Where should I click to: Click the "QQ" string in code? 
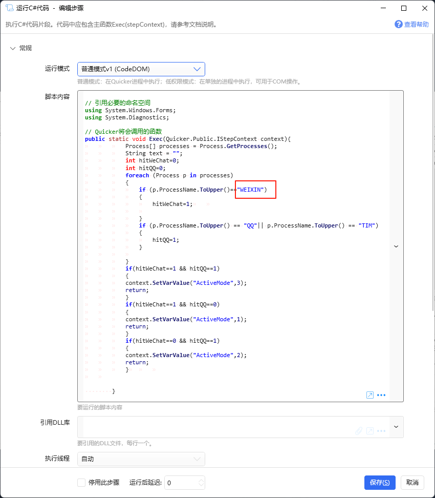click(250, 225)
